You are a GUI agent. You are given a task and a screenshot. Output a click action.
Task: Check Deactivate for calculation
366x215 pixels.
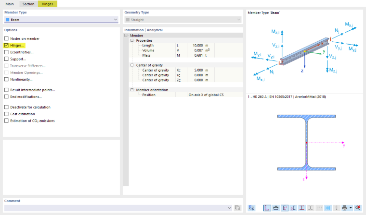point(7,107)
